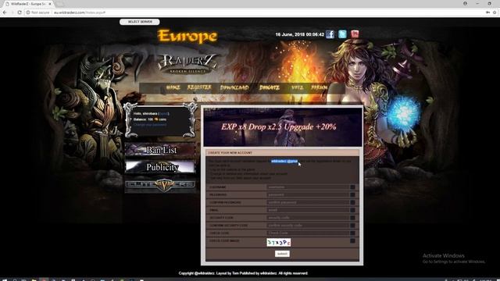Viewport: 500px width, 281px height.
Task: Click the EXP x8 Drop x2.5 banner
Action: click(x=283, y=126)
